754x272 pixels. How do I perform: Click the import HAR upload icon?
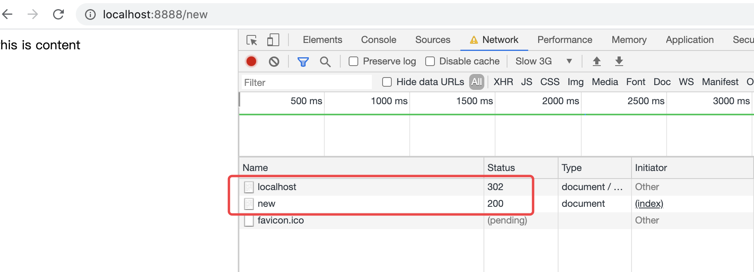tap(597, 61)
